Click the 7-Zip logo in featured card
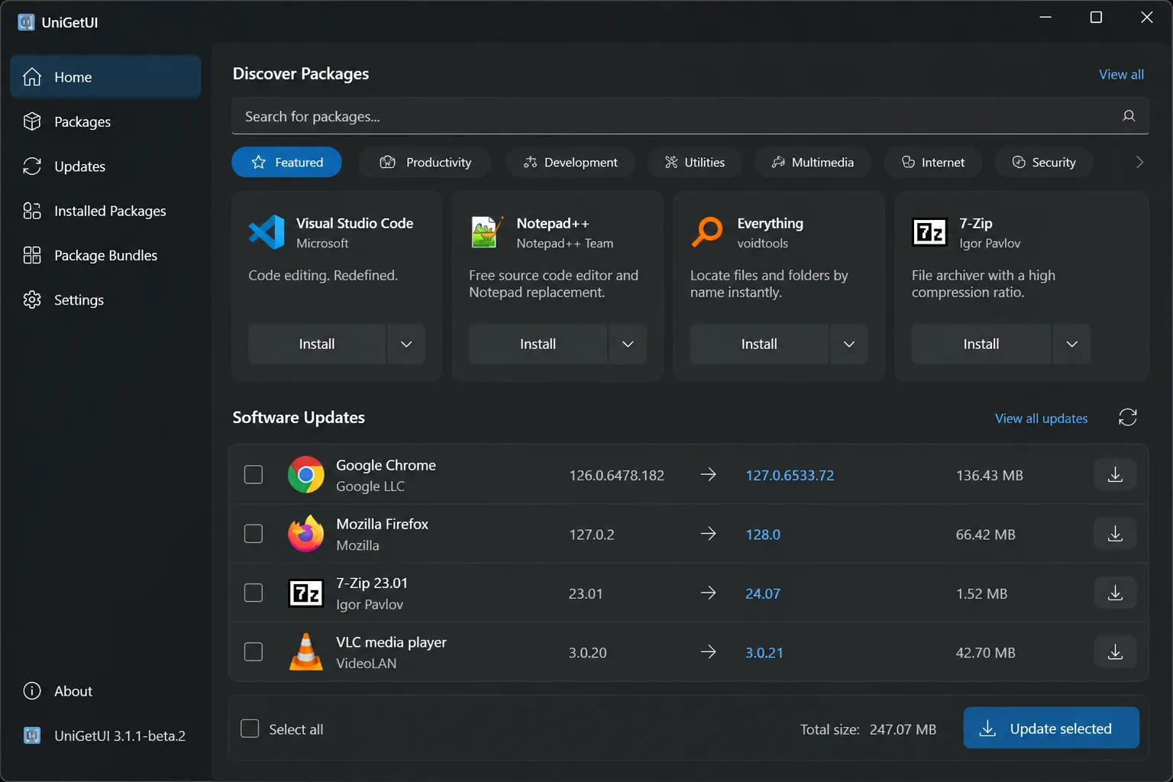This screenshot has width=1173, height=782. tap(929, 232)
